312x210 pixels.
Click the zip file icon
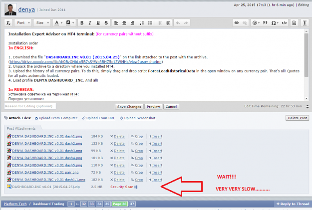tap(9, 187)
